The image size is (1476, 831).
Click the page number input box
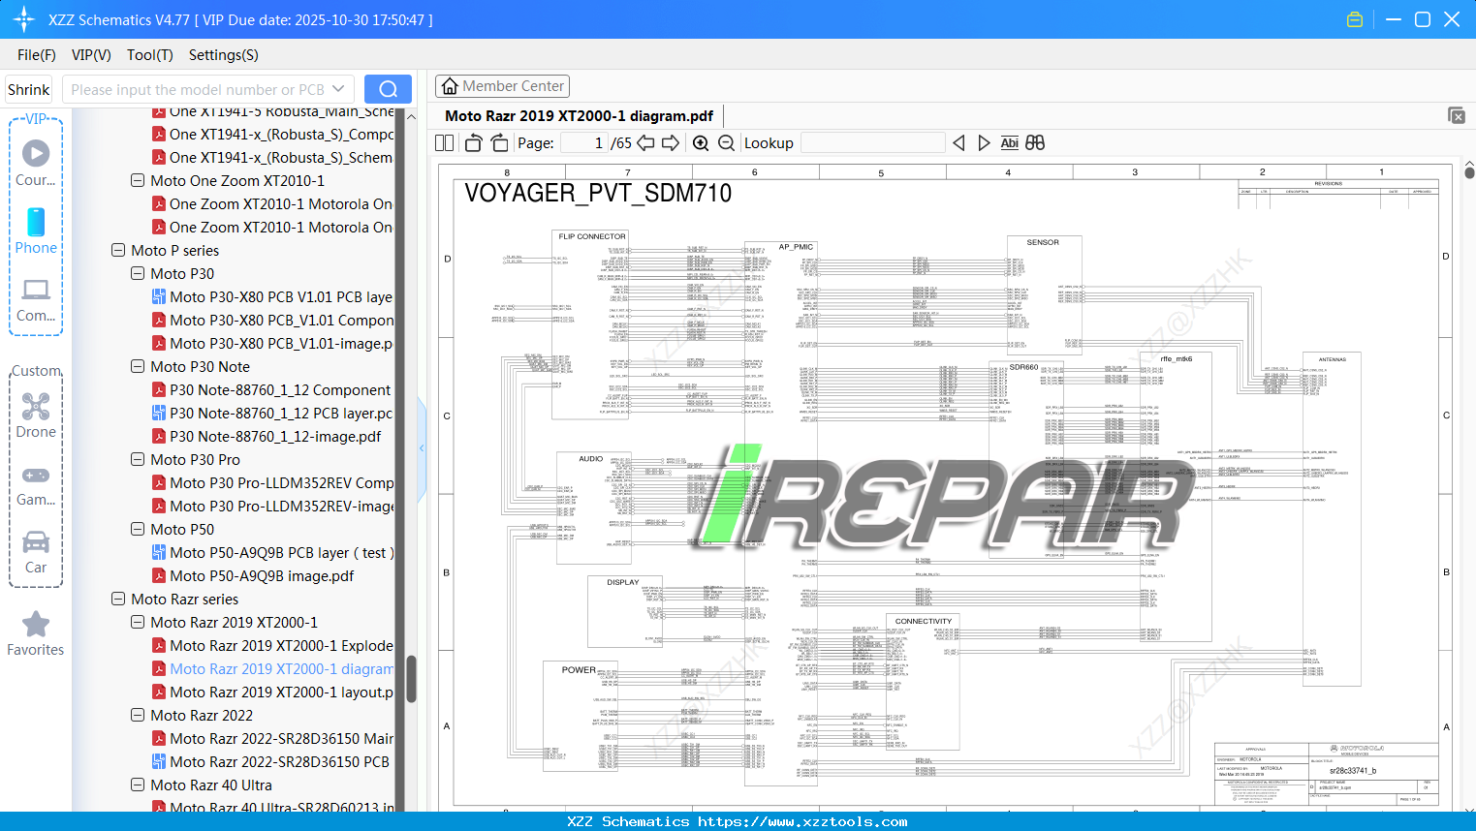tap(583, 142)
